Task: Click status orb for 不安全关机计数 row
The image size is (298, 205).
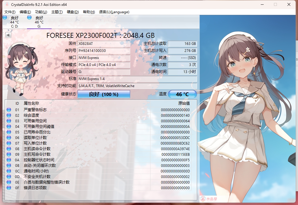Action: point(9,177)
